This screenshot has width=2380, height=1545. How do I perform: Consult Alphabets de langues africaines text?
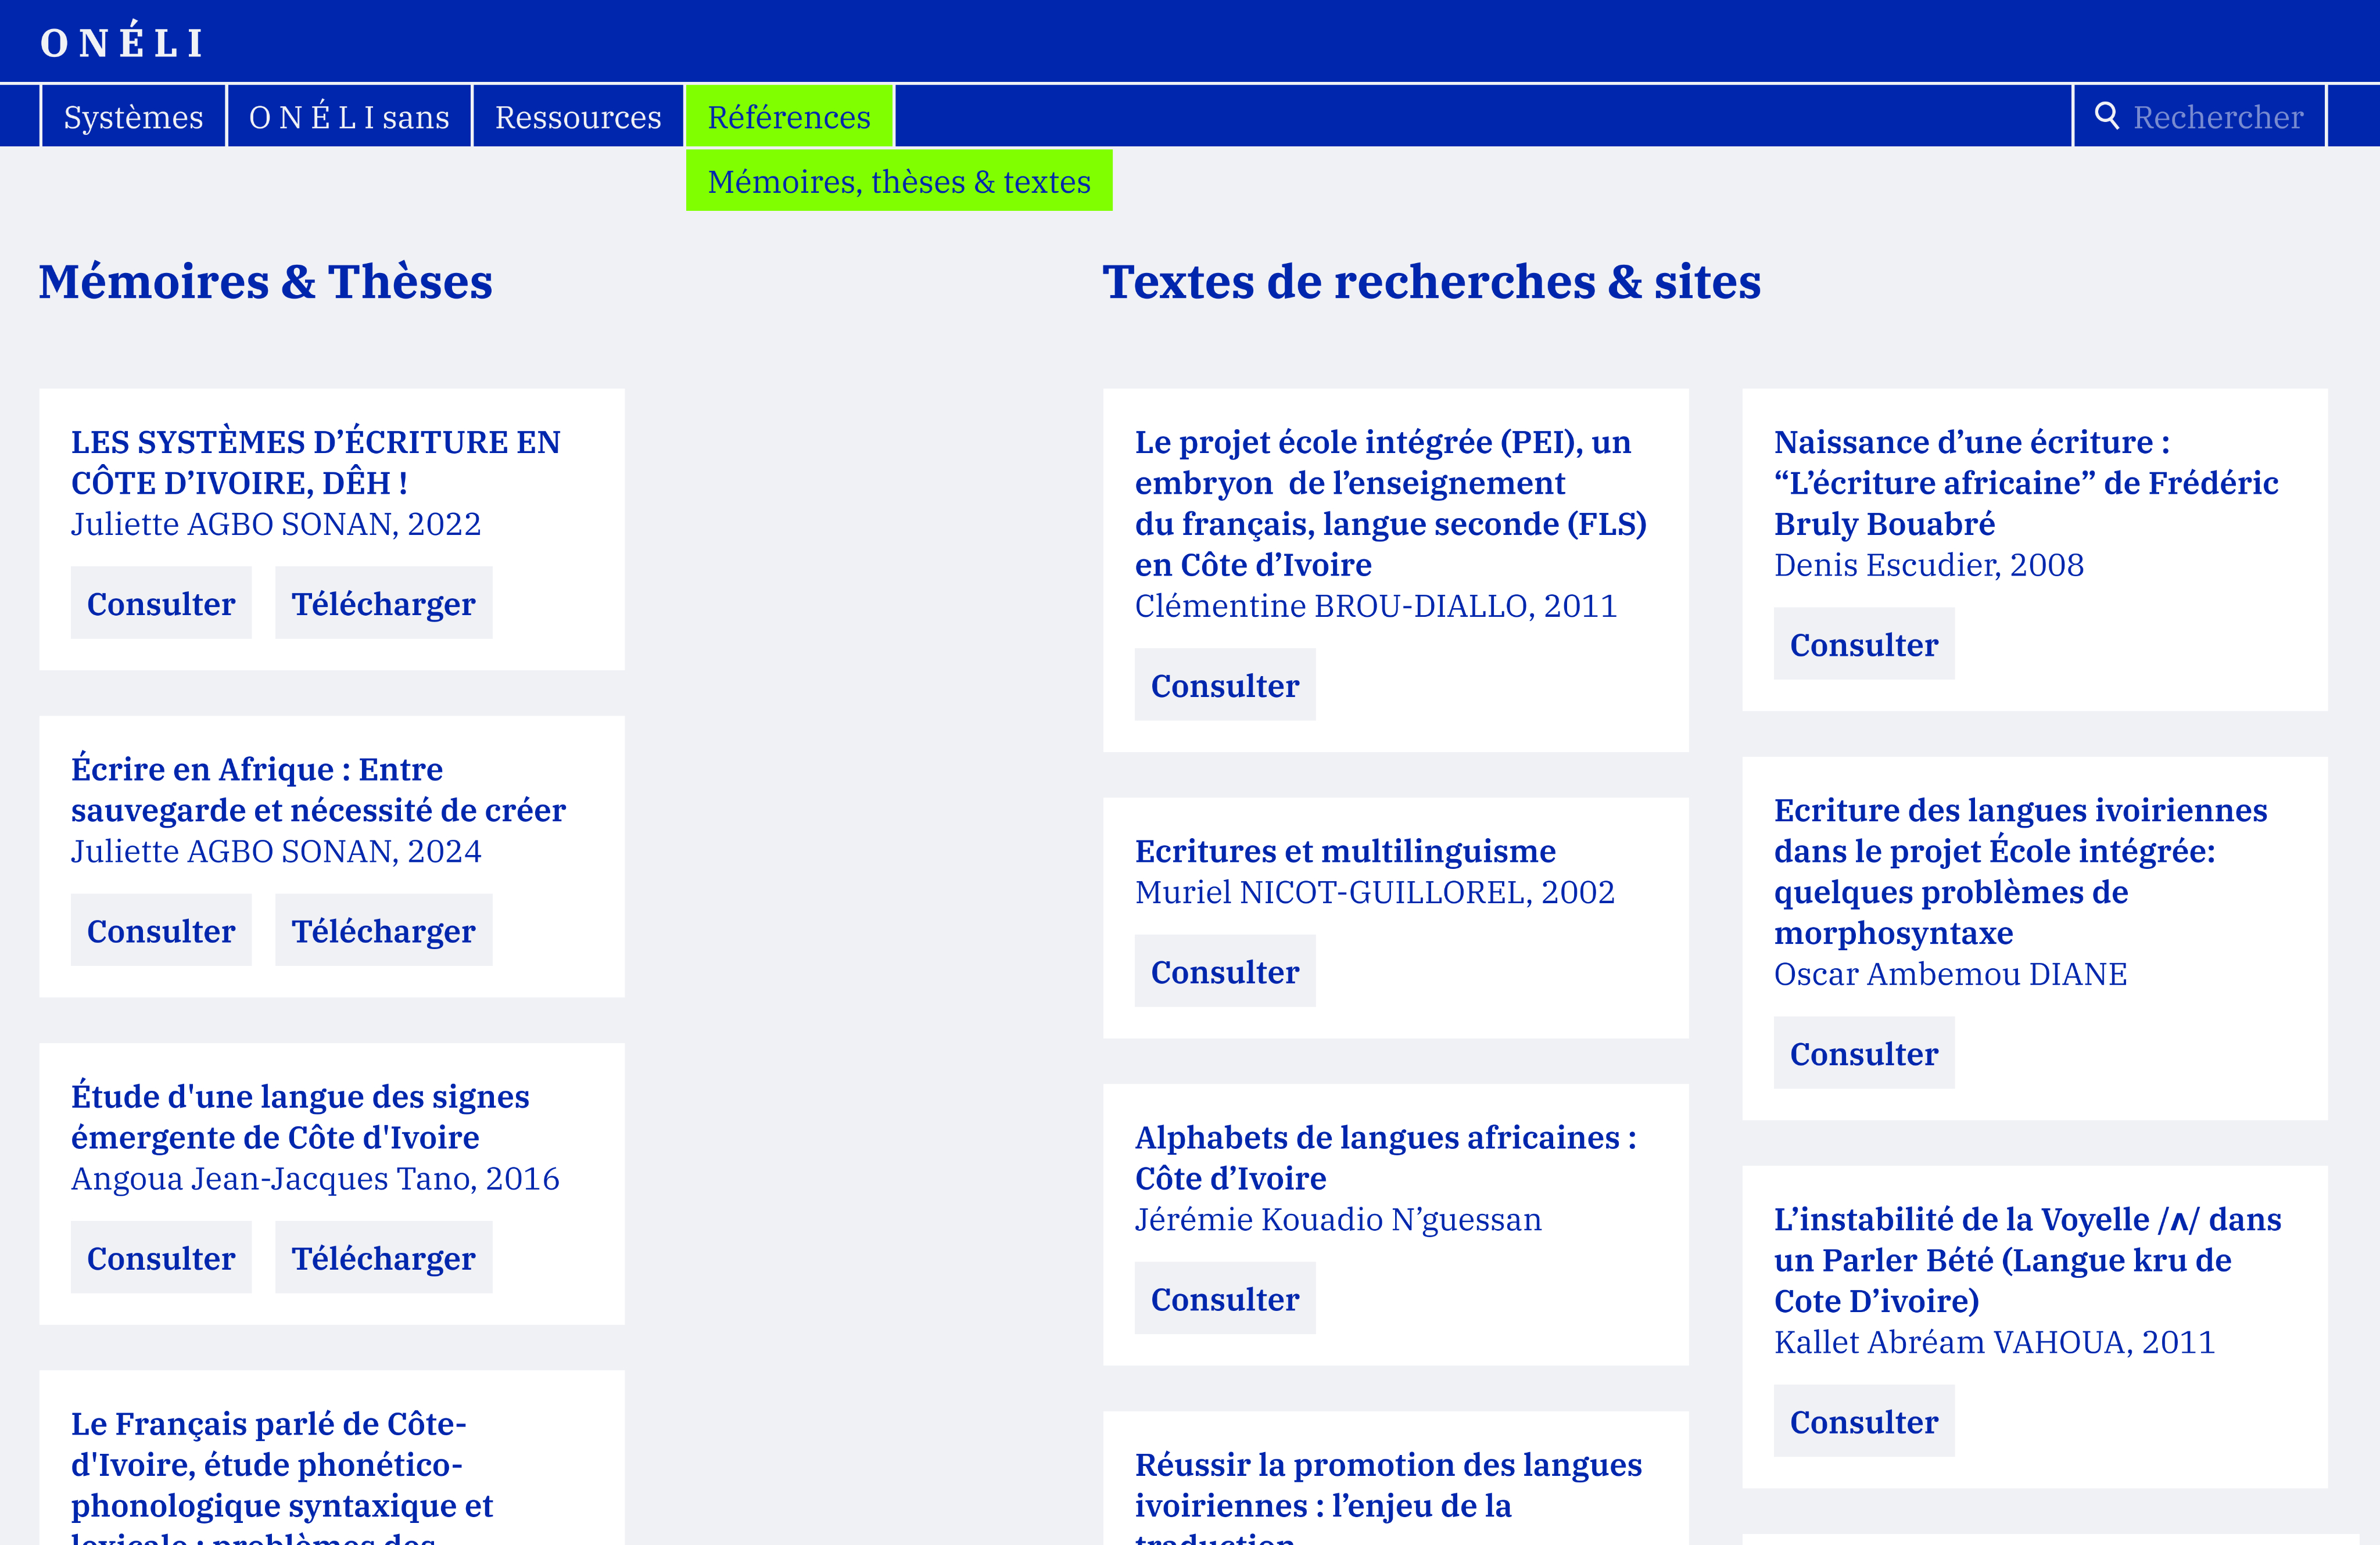click(1225, 1298)
